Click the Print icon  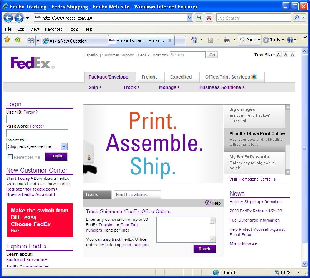pyautogui.click(x=228, y=40)
